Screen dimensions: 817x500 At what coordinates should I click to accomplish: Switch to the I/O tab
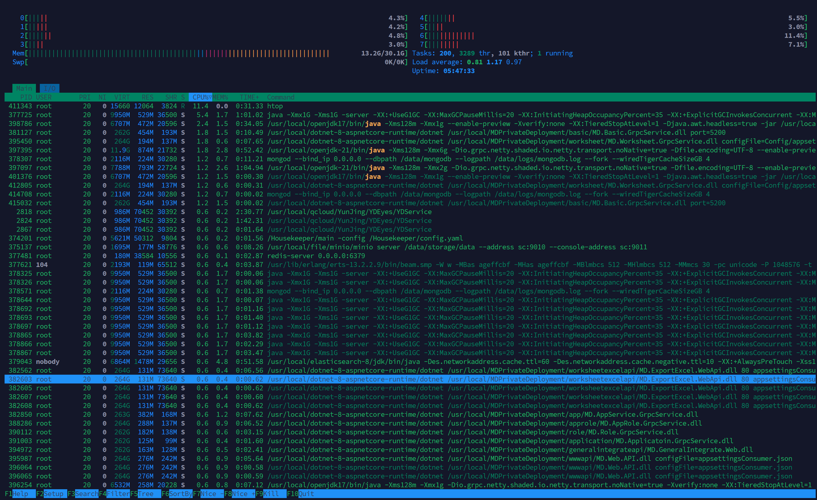tap(50, 88)
